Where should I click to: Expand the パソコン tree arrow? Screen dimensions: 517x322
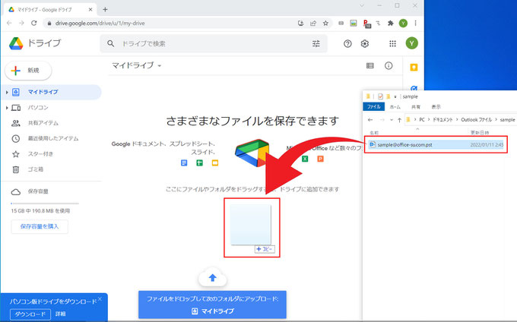[x=7, y=108]
